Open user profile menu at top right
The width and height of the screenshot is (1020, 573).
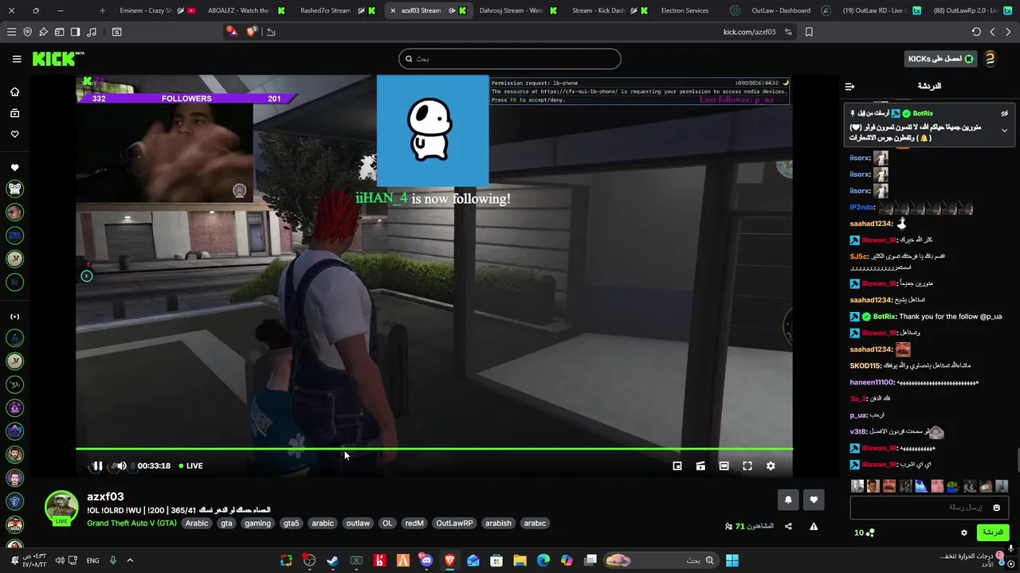click(x=990, y=59)
